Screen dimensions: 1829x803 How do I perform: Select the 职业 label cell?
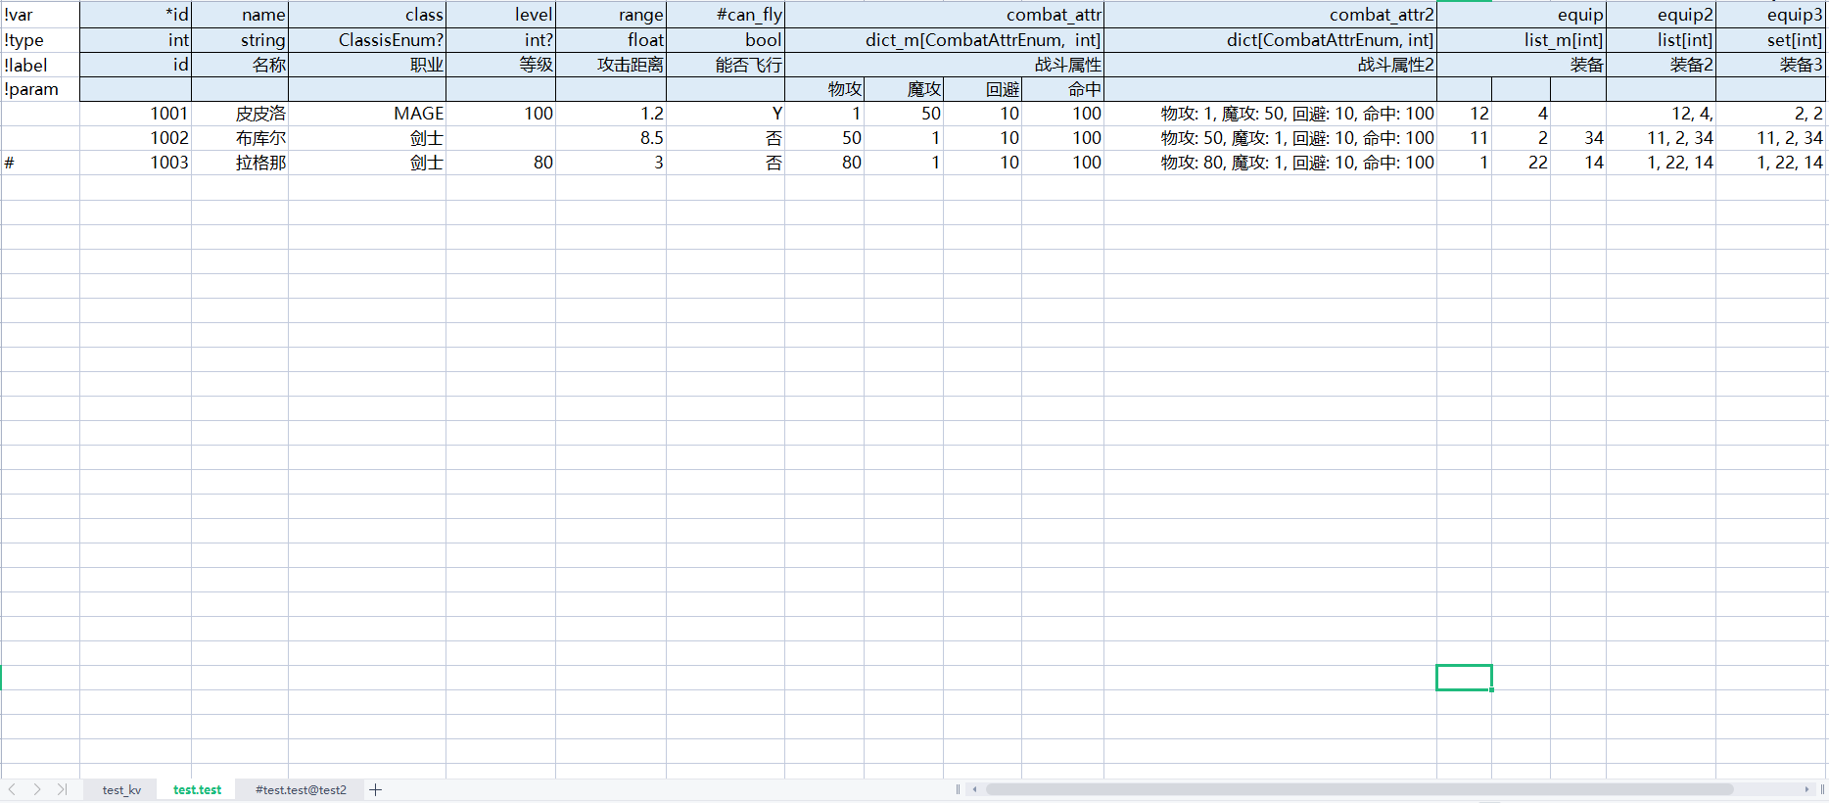coord(367,65)
